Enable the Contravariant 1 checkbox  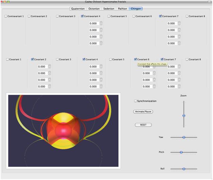pos(6,16)
